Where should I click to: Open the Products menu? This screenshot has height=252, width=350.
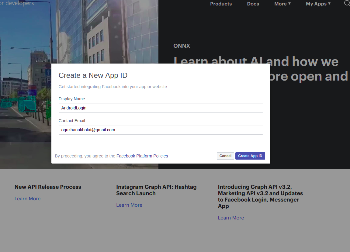coord(221,4)
